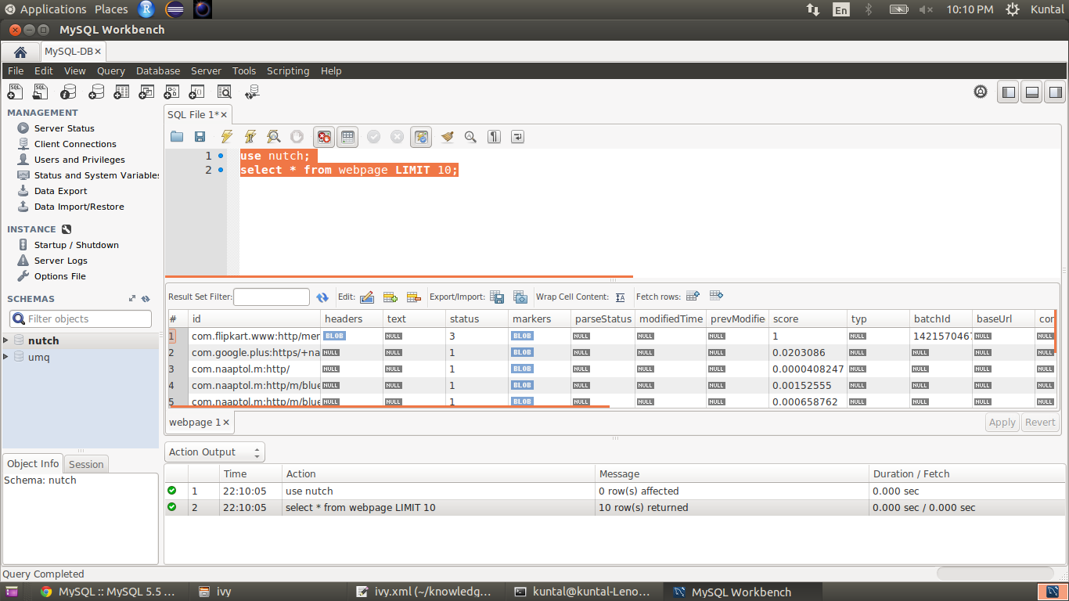1069x601 pixels.
Task: Execute the selected SQL statements
Action: [x=226, y=137]
